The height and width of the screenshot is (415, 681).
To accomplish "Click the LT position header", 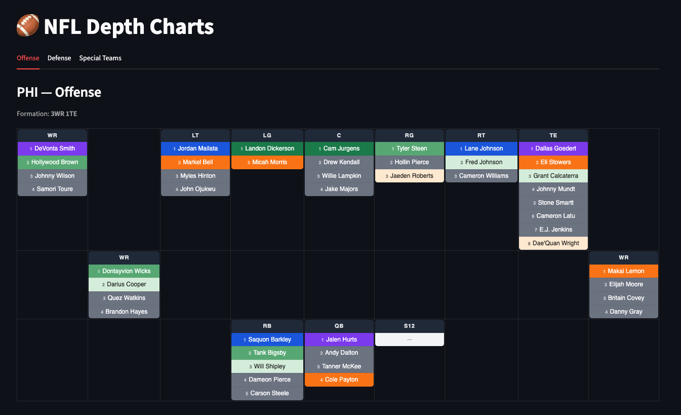I will pos(195,135).
